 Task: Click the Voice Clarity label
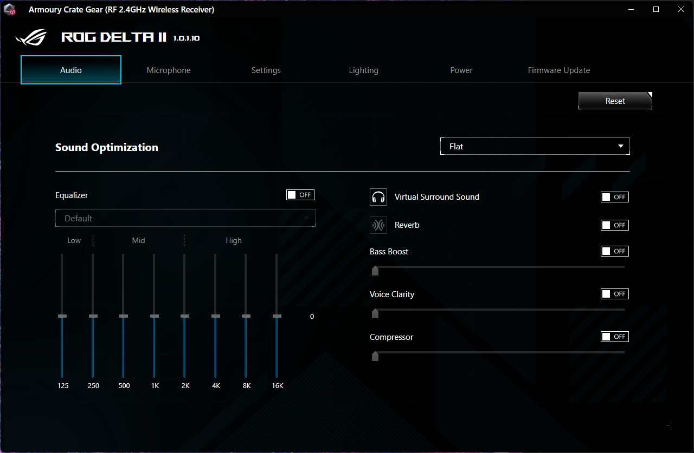(x=392, y=294)
